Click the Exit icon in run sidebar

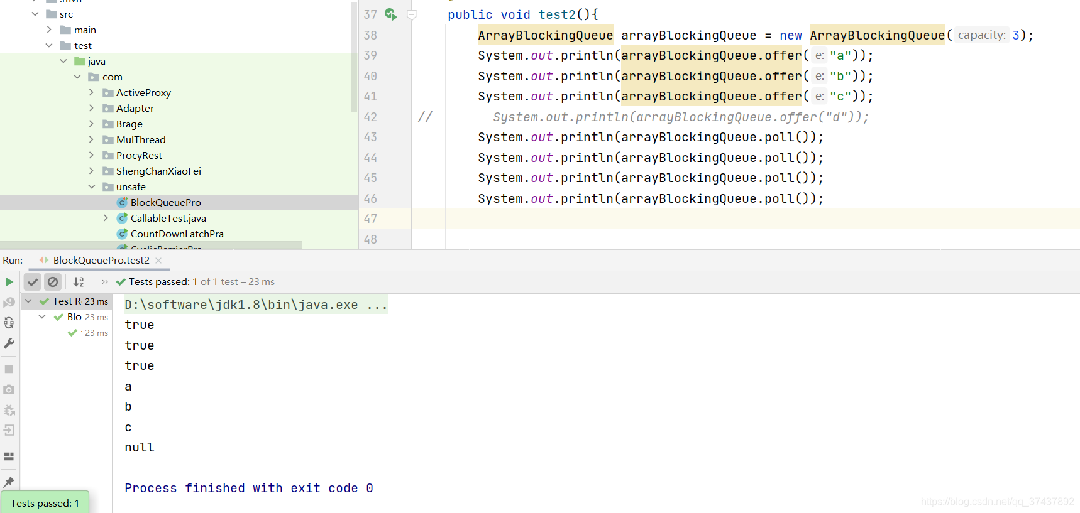tap(9, 431)
